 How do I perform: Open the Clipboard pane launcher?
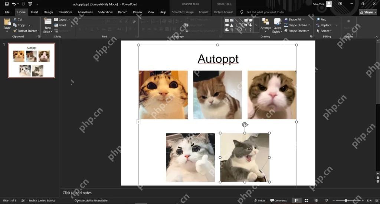tap(39, 37)
